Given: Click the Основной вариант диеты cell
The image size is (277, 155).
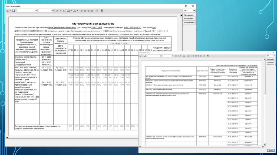Looking at the screenshot, I should (x=27, y=58).
